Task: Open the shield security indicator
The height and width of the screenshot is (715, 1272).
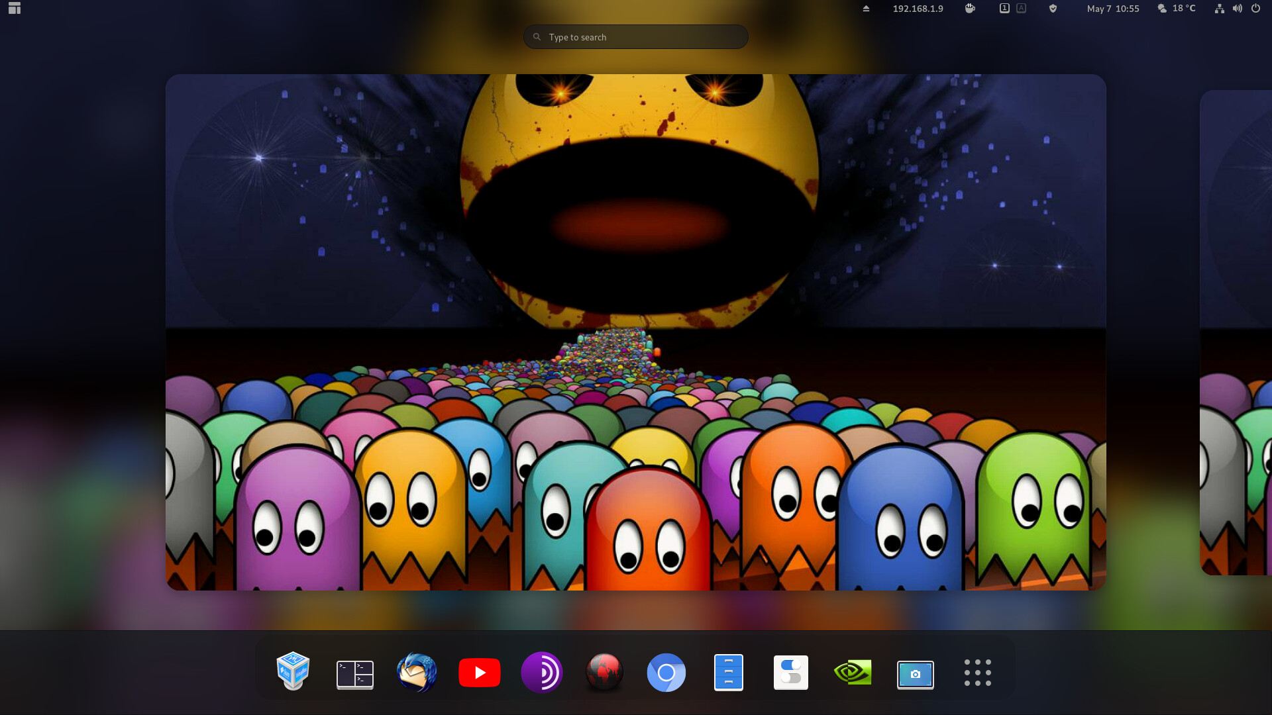Action: (x=1053, y=9)
